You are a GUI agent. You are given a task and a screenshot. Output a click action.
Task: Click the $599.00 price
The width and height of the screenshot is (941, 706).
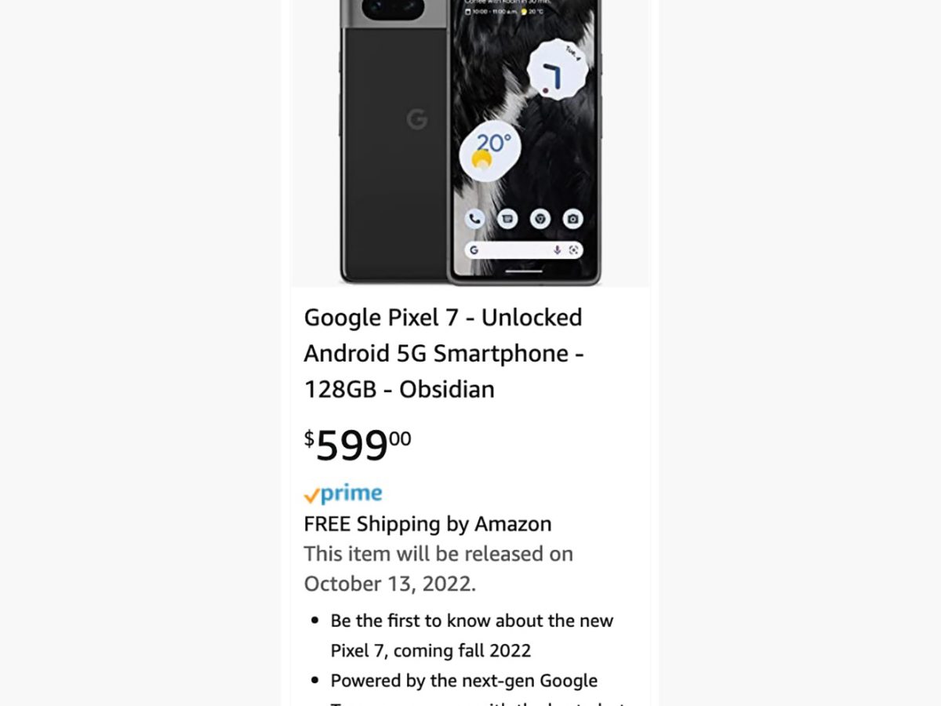click(358, 445)
